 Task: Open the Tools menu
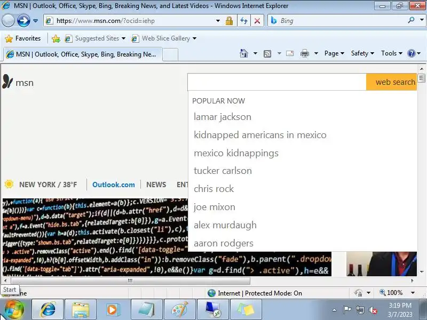[392, 53]
